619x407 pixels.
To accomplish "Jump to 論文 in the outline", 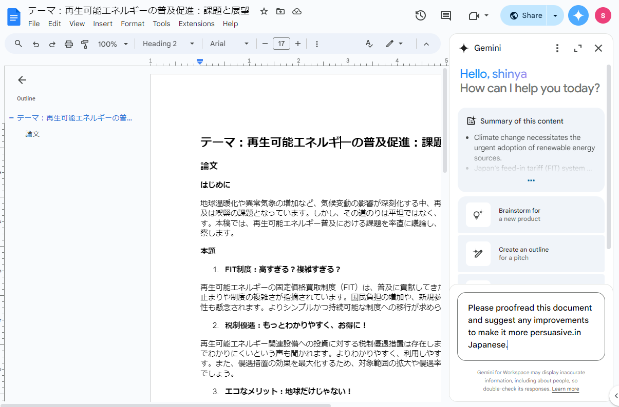I will point(32,134).
